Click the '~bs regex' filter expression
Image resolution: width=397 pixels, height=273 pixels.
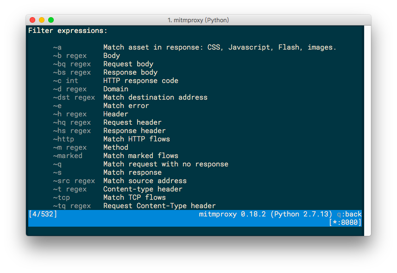[72, 72]
